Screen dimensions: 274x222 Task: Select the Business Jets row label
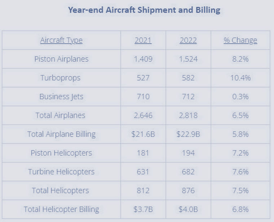pos(61,96)
